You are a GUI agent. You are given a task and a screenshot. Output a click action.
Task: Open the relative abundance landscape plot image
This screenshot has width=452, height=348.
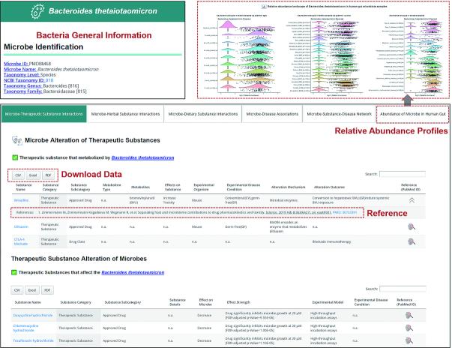point(323,50)
